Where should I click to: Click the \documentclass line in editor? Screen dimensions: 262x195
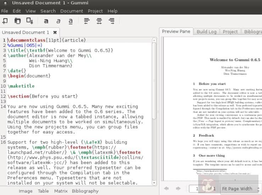click(x=47, y=40)
